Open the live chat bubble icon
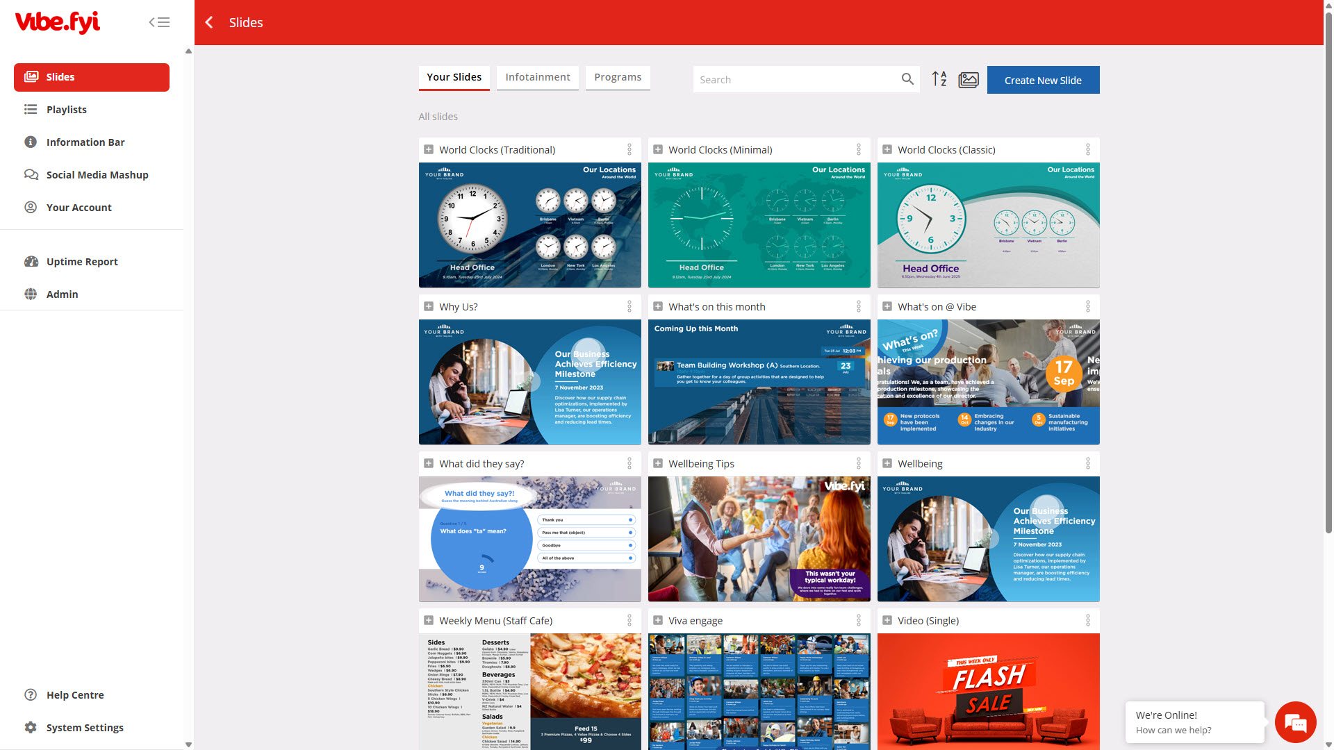The image size is (1334, 750). click(x=1296, y=722)
